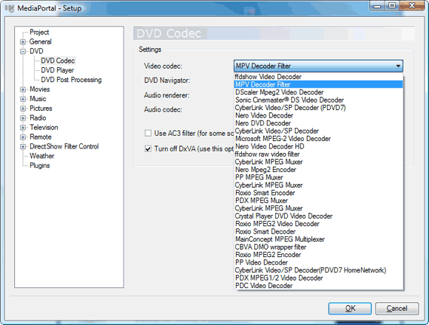This screenshot has width=429, height=325.
Task: Expand the DirectShow Filter Control node
Action: pyautogui.click(x=23, y=147)
